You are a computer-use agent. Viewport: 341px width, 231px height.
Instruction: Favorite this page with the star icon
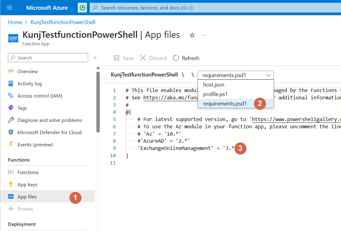click(192, 35)
